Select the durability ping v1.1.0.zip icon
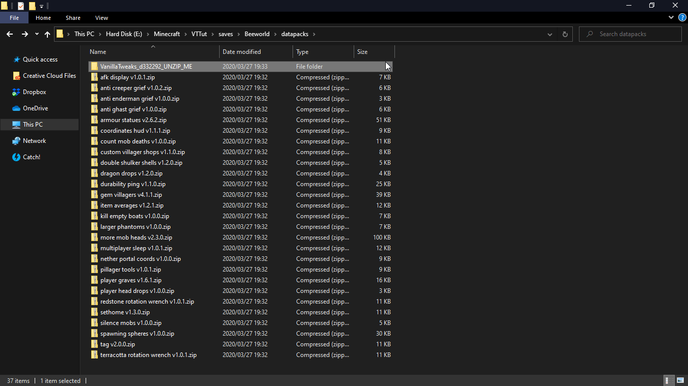Image resolution: width=688 pixels, height=386 pixels. click(94, 184)
